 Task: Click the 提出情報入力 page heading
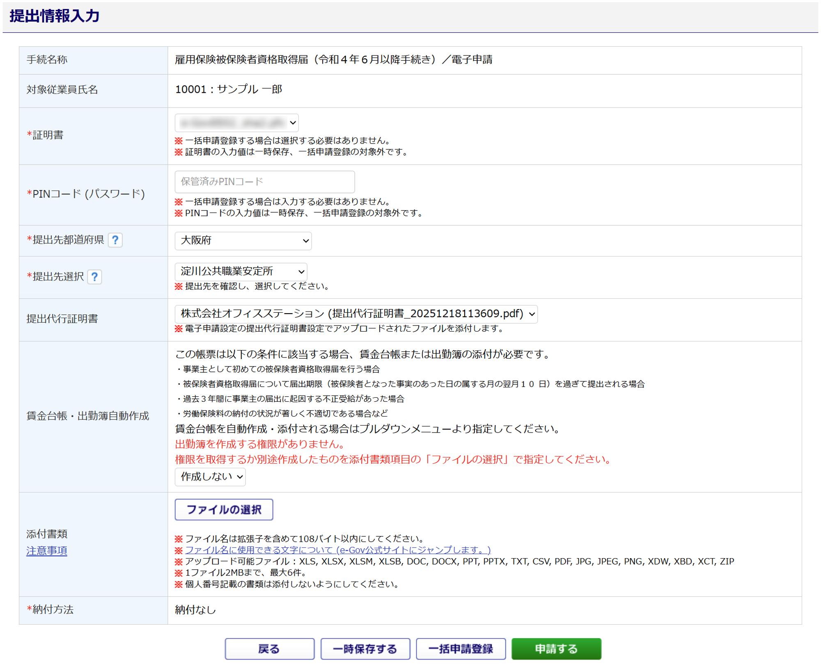pyautogui.click(x=55, y=16)
